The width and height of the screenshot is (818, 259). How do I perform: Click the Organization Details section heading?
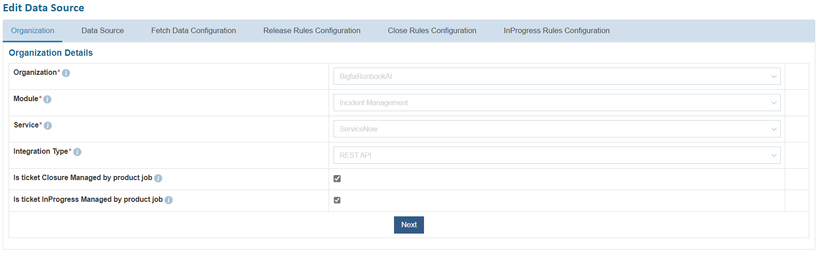[51, 53]
